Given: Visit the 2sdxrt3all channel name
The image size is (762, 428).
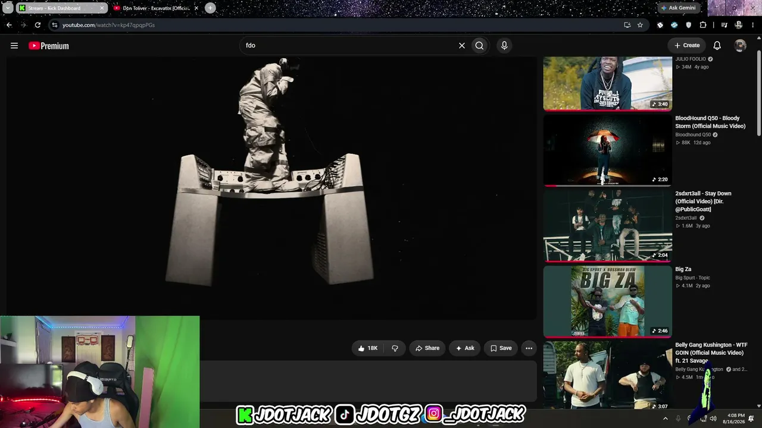Looking at the screenshot, I should coord(686,218).
